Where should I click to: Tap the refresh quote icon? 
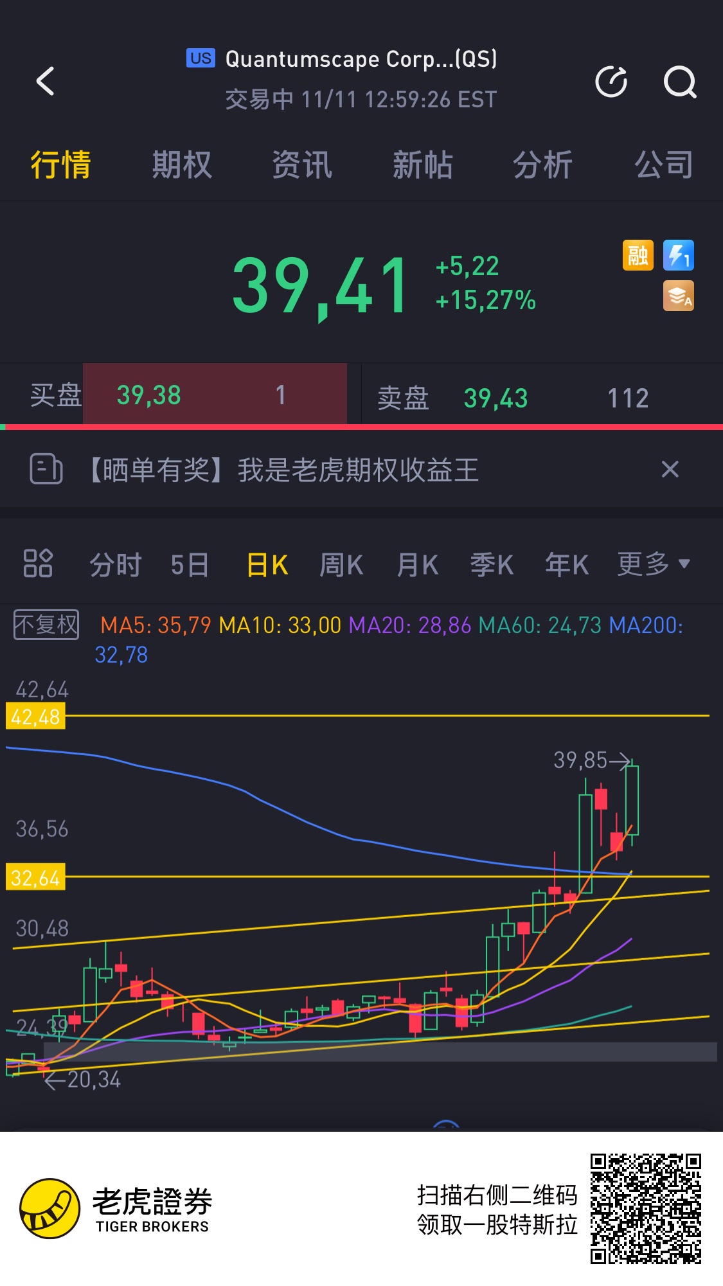tap(611, 81)
